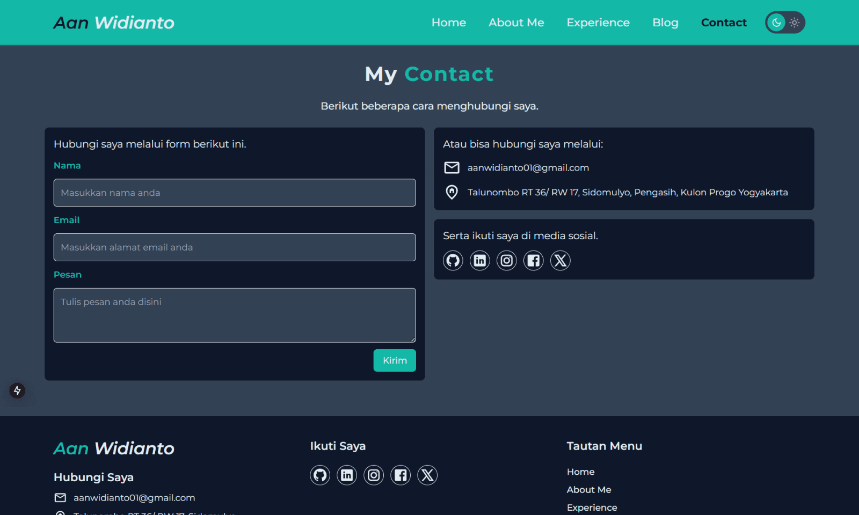Toggle the lightning bolt widget on the left
This screenshot has height=515, width=859.
(x=17, y=391)
